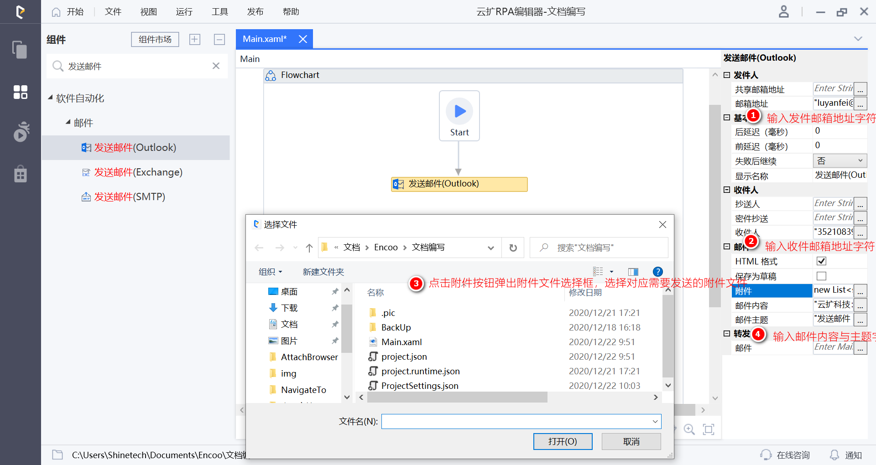This screenshot has width=876, height=465.
Task: Open the 工具 menu
Action: point(219,12)
